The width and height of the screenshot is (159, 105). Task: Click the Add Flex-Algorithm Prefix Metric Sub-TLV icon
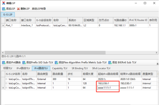pos(56,63)
